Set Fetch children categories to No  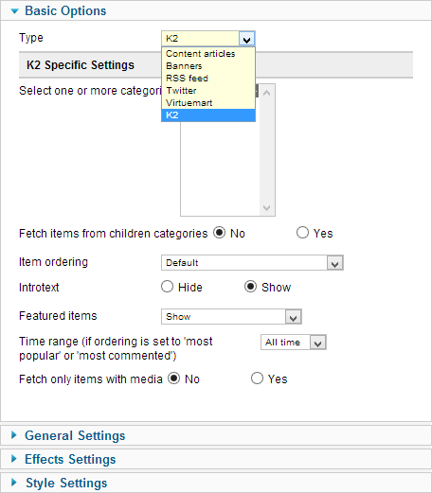click(x=219, y=233)
